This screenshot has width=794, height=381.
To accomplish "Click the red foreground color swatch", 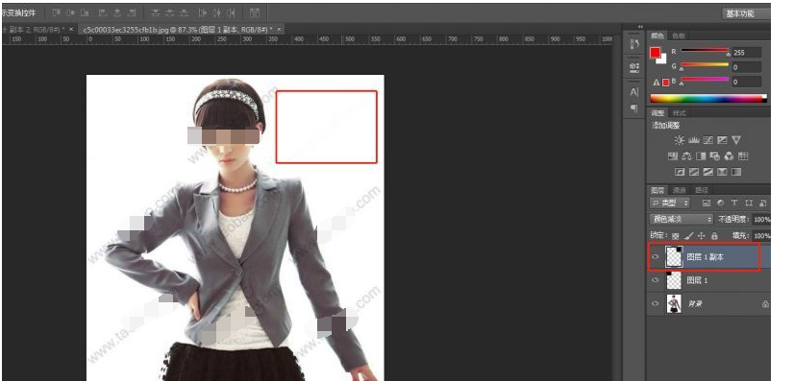I will click(x=656, y=52).
